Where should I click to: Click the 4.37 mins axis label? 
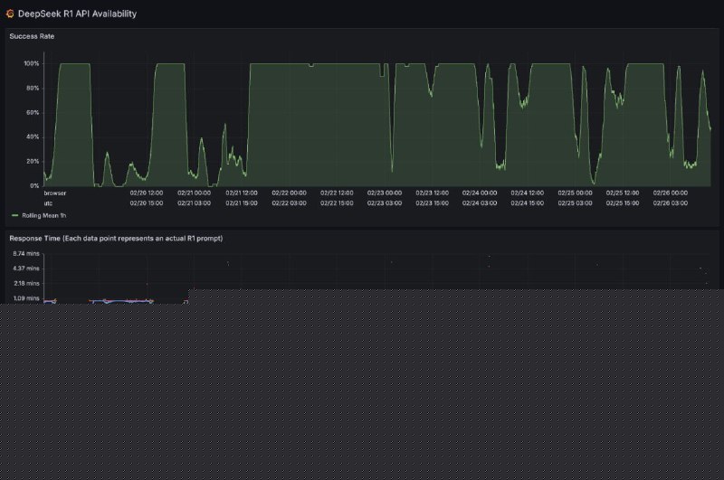(x=26, y=268)
